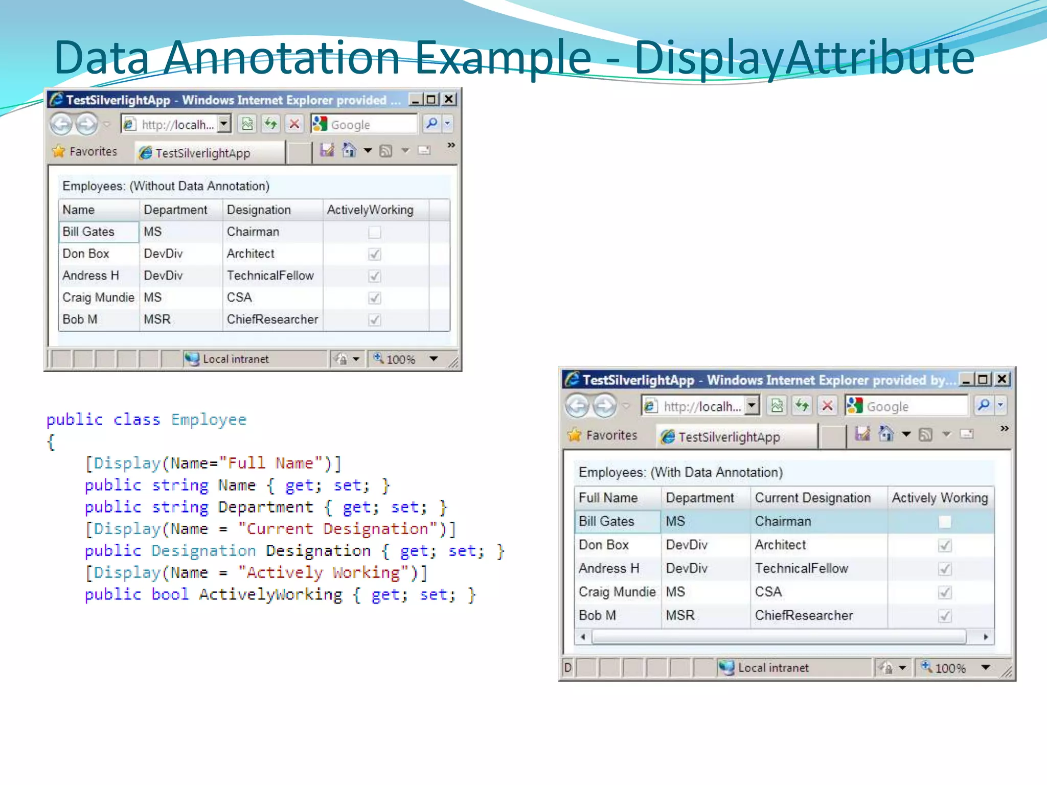Viewport: 1047px width, 785px height.
Task: Open search options dropdown in lower-right browser window
Action: point(1000,406)
